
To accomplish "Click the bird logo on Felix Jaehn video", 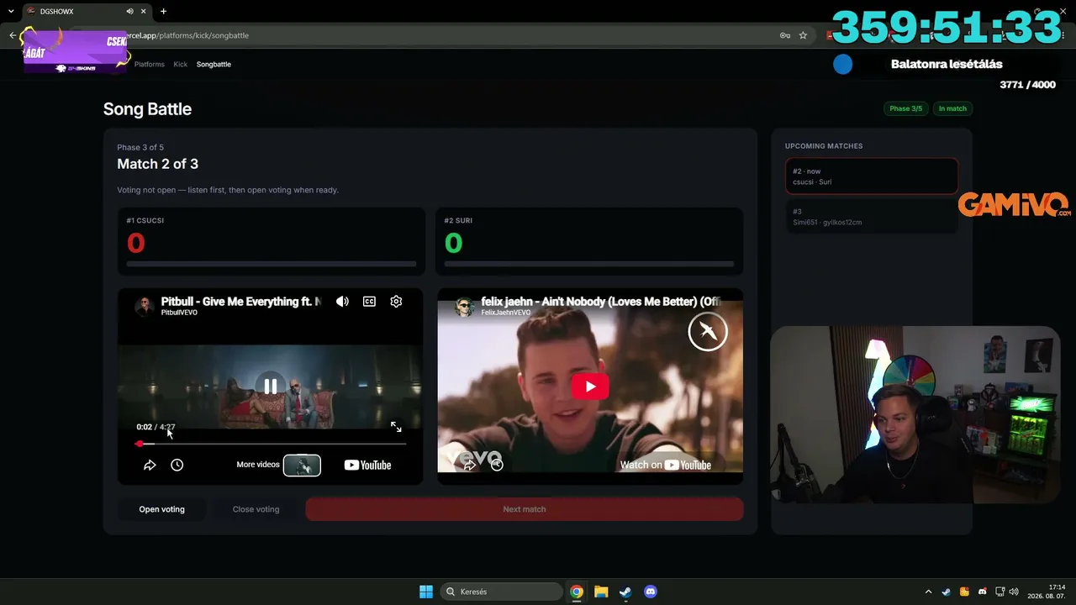I will (708, 332).
